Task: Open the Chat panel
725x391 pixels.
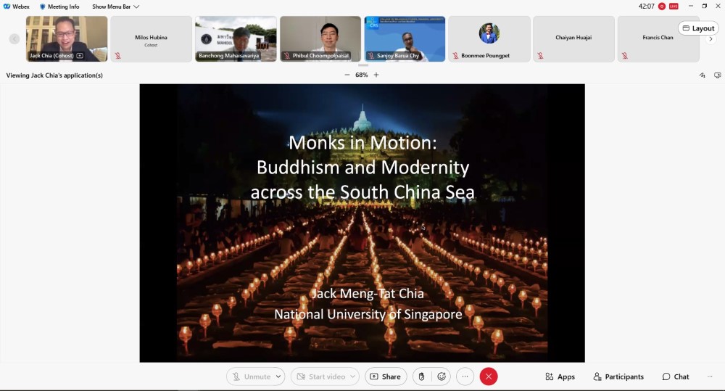Action: tap(676, 376)
